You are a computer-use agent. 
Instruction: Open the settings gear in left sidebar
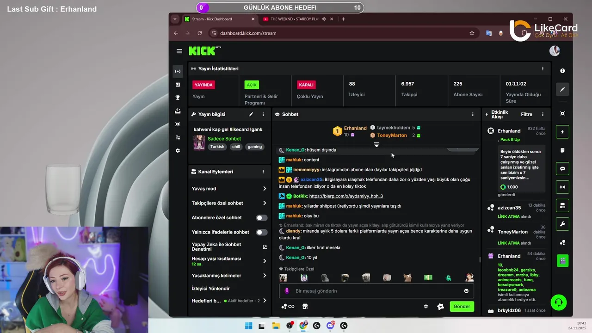click(x=178, y=151)
